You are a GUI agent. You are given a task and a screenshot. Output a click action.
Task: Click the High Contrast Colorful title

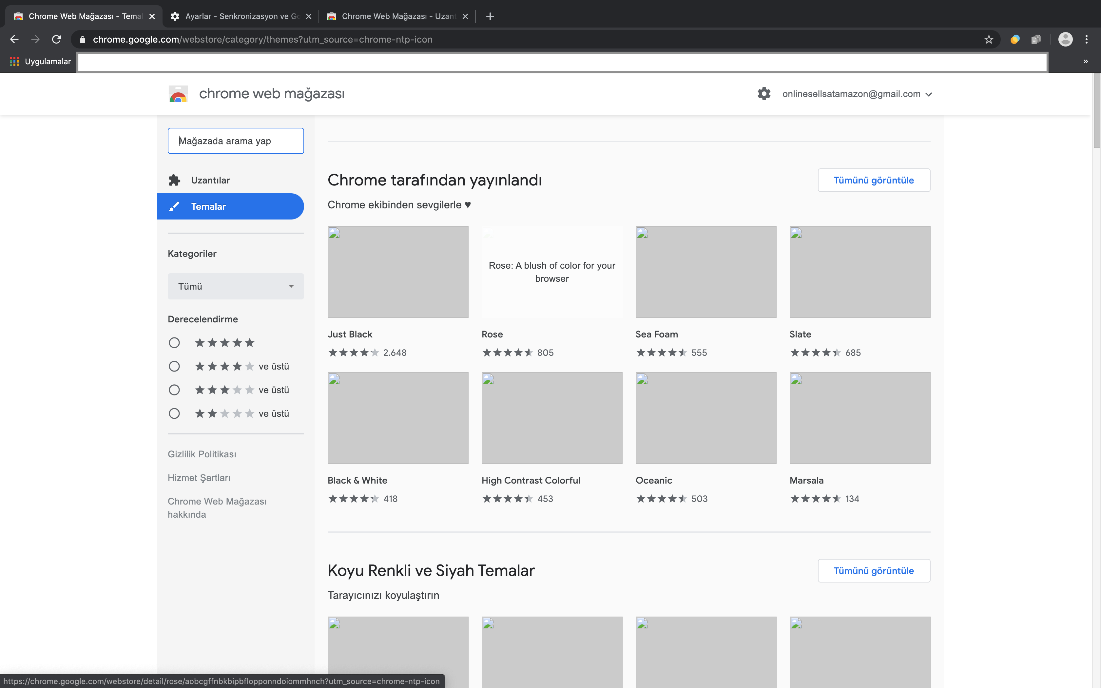pos(531,480)
